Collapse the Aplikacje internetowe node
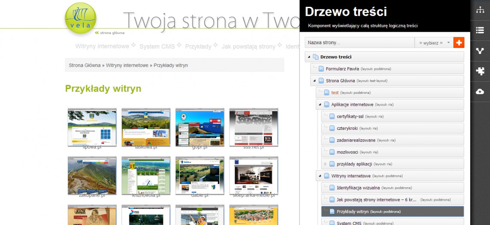The width and height of the screenshot is (490, 225). tap(320, 105)
